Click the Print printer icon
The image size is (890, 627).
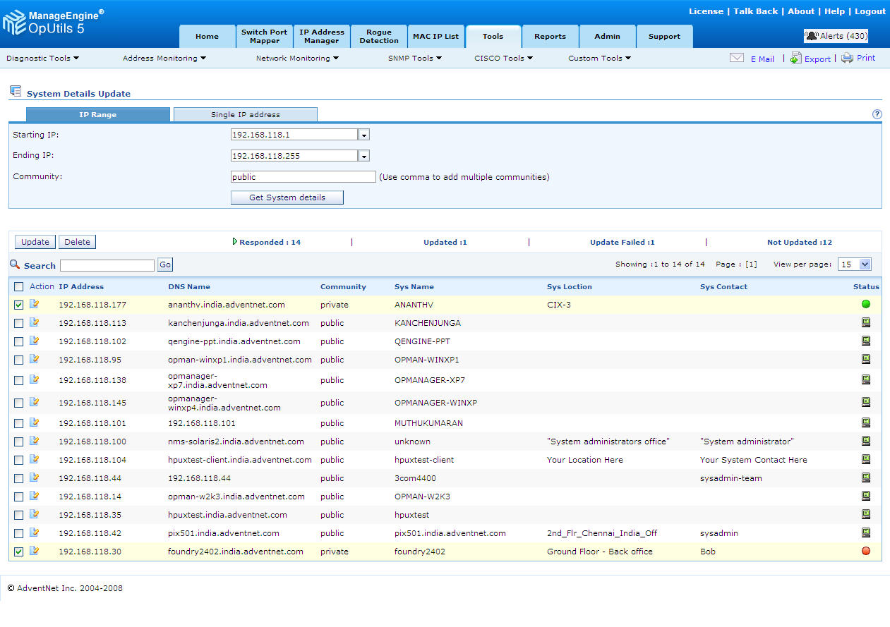tap(847, 59)
